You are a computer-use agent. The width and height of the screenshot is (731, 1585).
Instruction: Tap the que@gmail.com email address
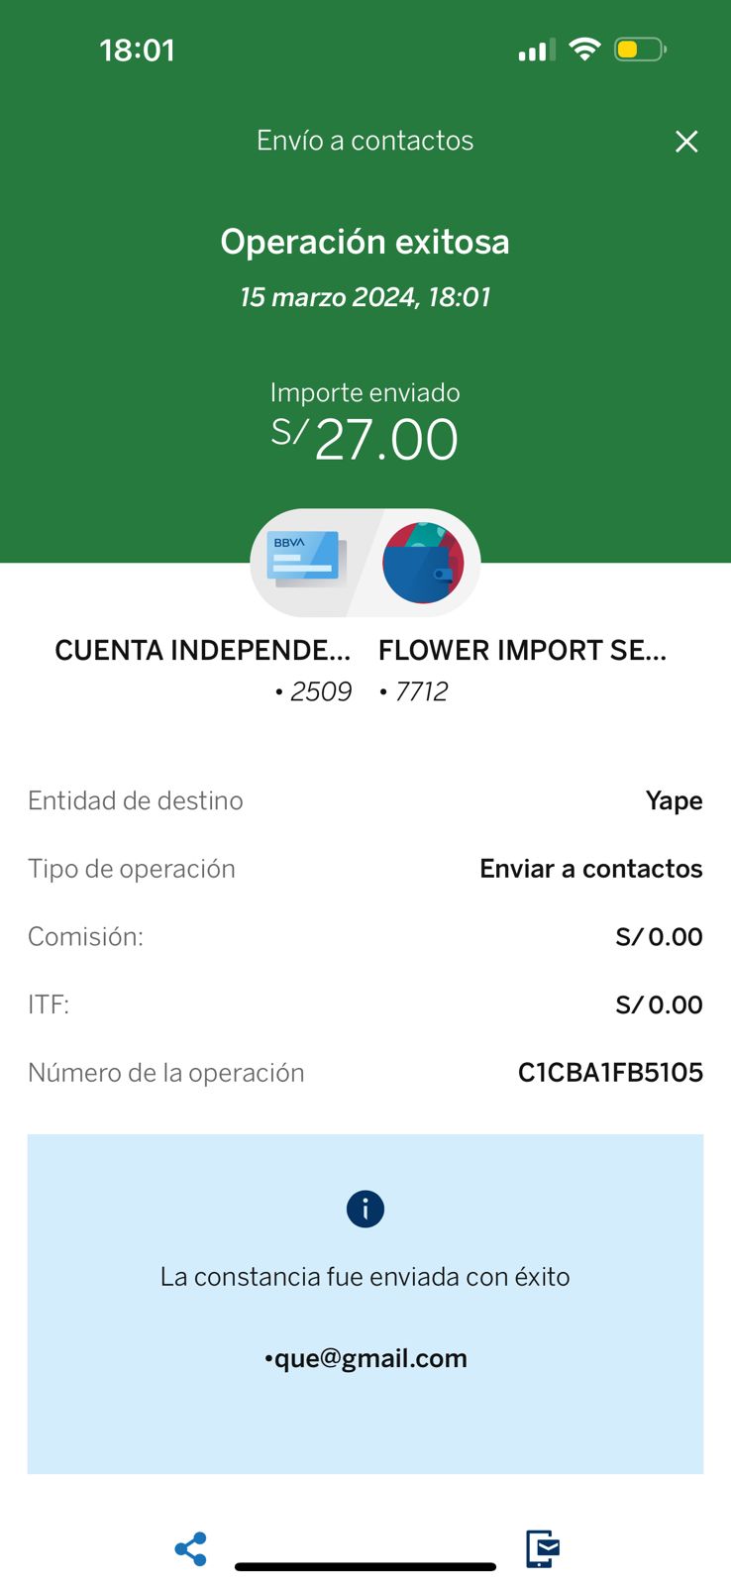tap(365, 1358)
